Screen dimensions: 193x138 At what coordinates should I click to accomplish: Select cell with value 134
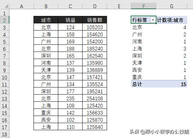point(70,84)
